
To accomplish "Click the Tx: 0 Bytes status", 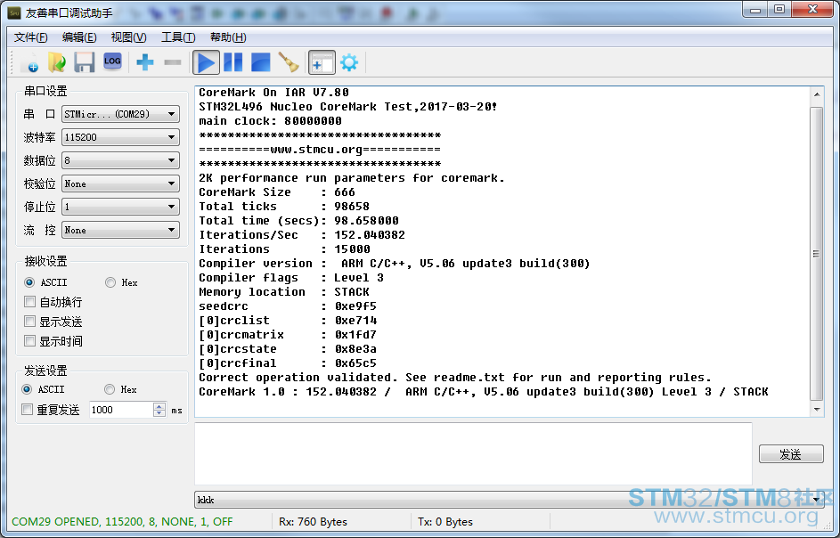I will click(445, 522).
